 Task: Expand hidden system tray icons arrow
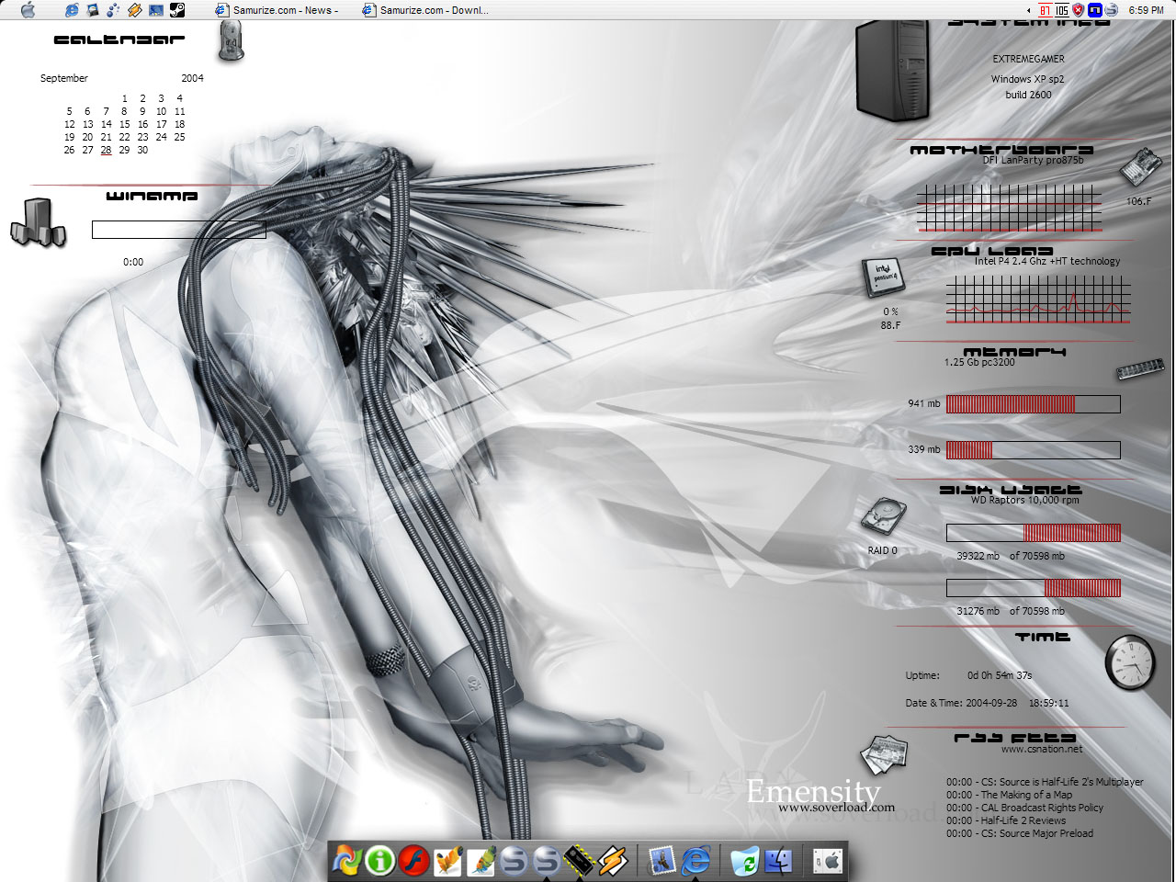pyautogui.click(x=1029, y=10)
